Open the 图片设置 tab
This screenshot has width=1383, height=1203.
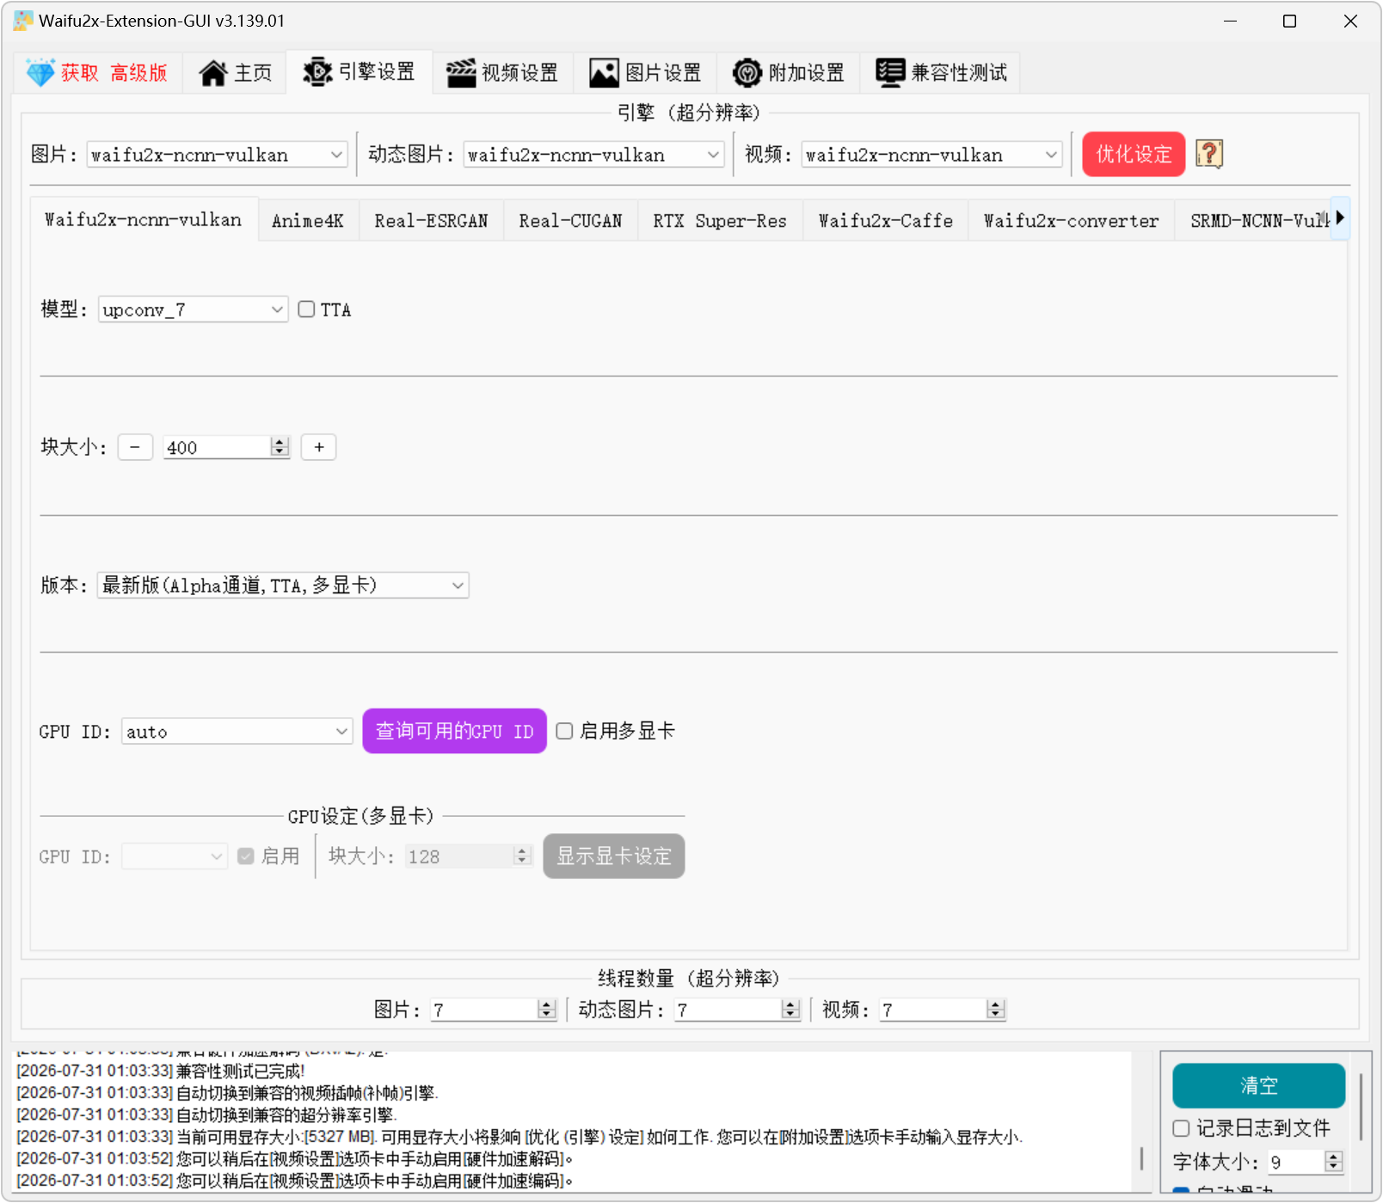click(646, 73)
